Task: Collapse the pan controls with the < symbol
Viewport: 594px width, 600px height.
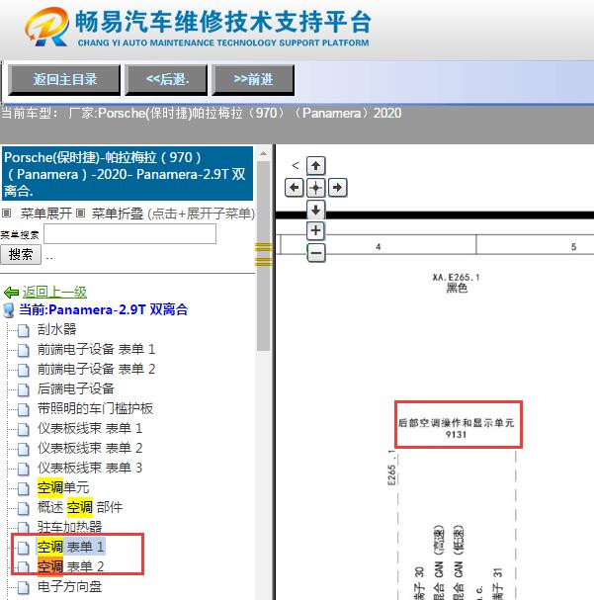Action: click(x=295, y=165)
